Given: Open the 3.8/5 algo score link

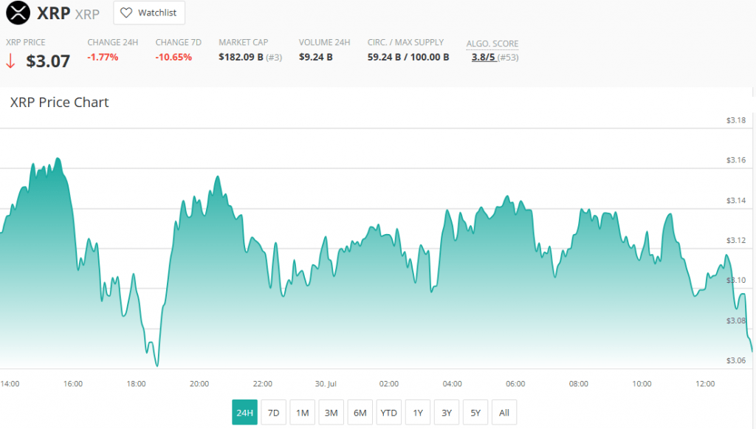Looking at the screenshot, I should 485,58.
